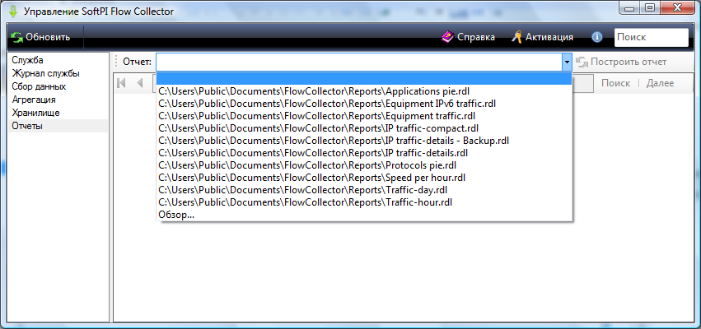Click the Активация keys icon

pos(516,37)
